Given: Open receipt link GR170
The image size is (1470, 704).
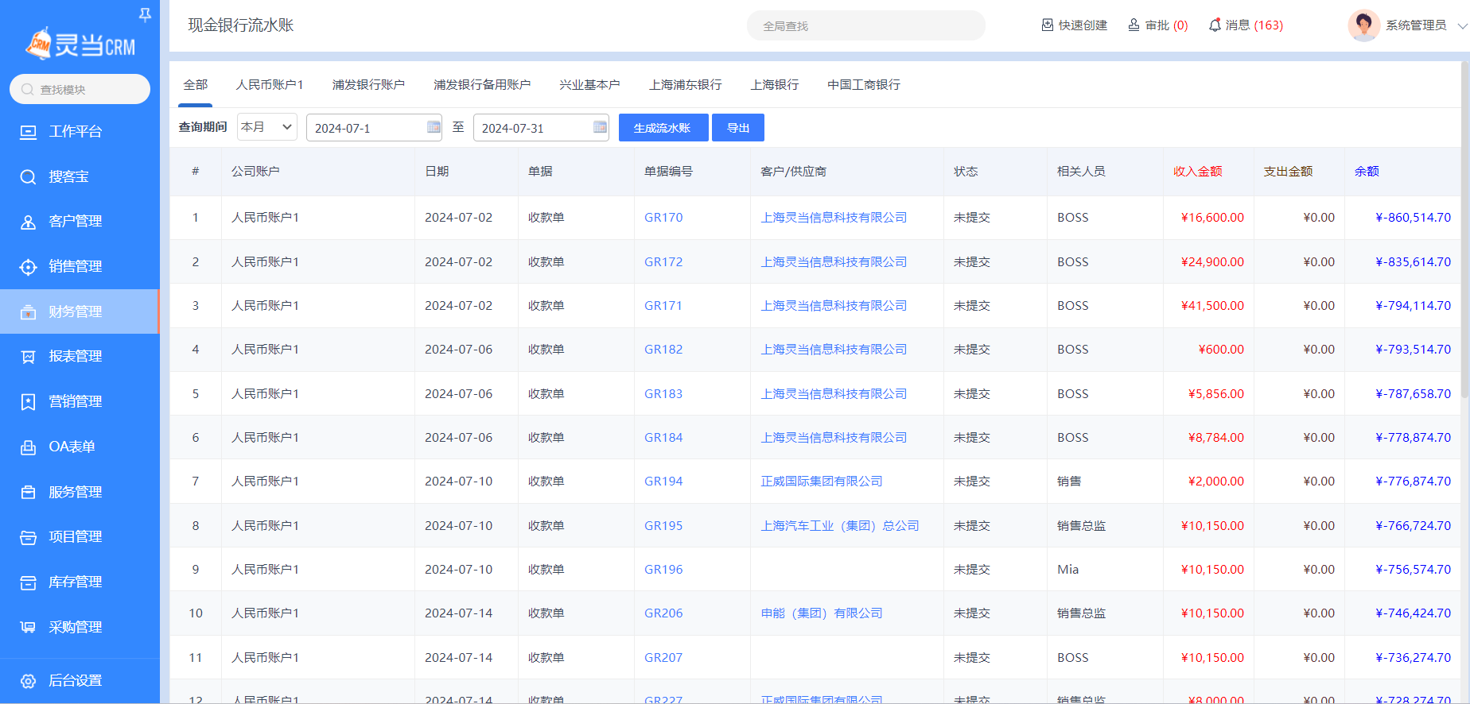Looking at the screenshot, I should (x=663, y=218).
